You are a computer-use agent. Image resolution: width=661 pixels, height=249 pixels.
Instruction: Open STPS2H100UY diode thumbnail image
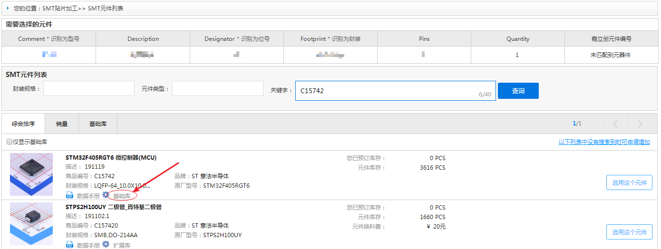click(31, 224)
